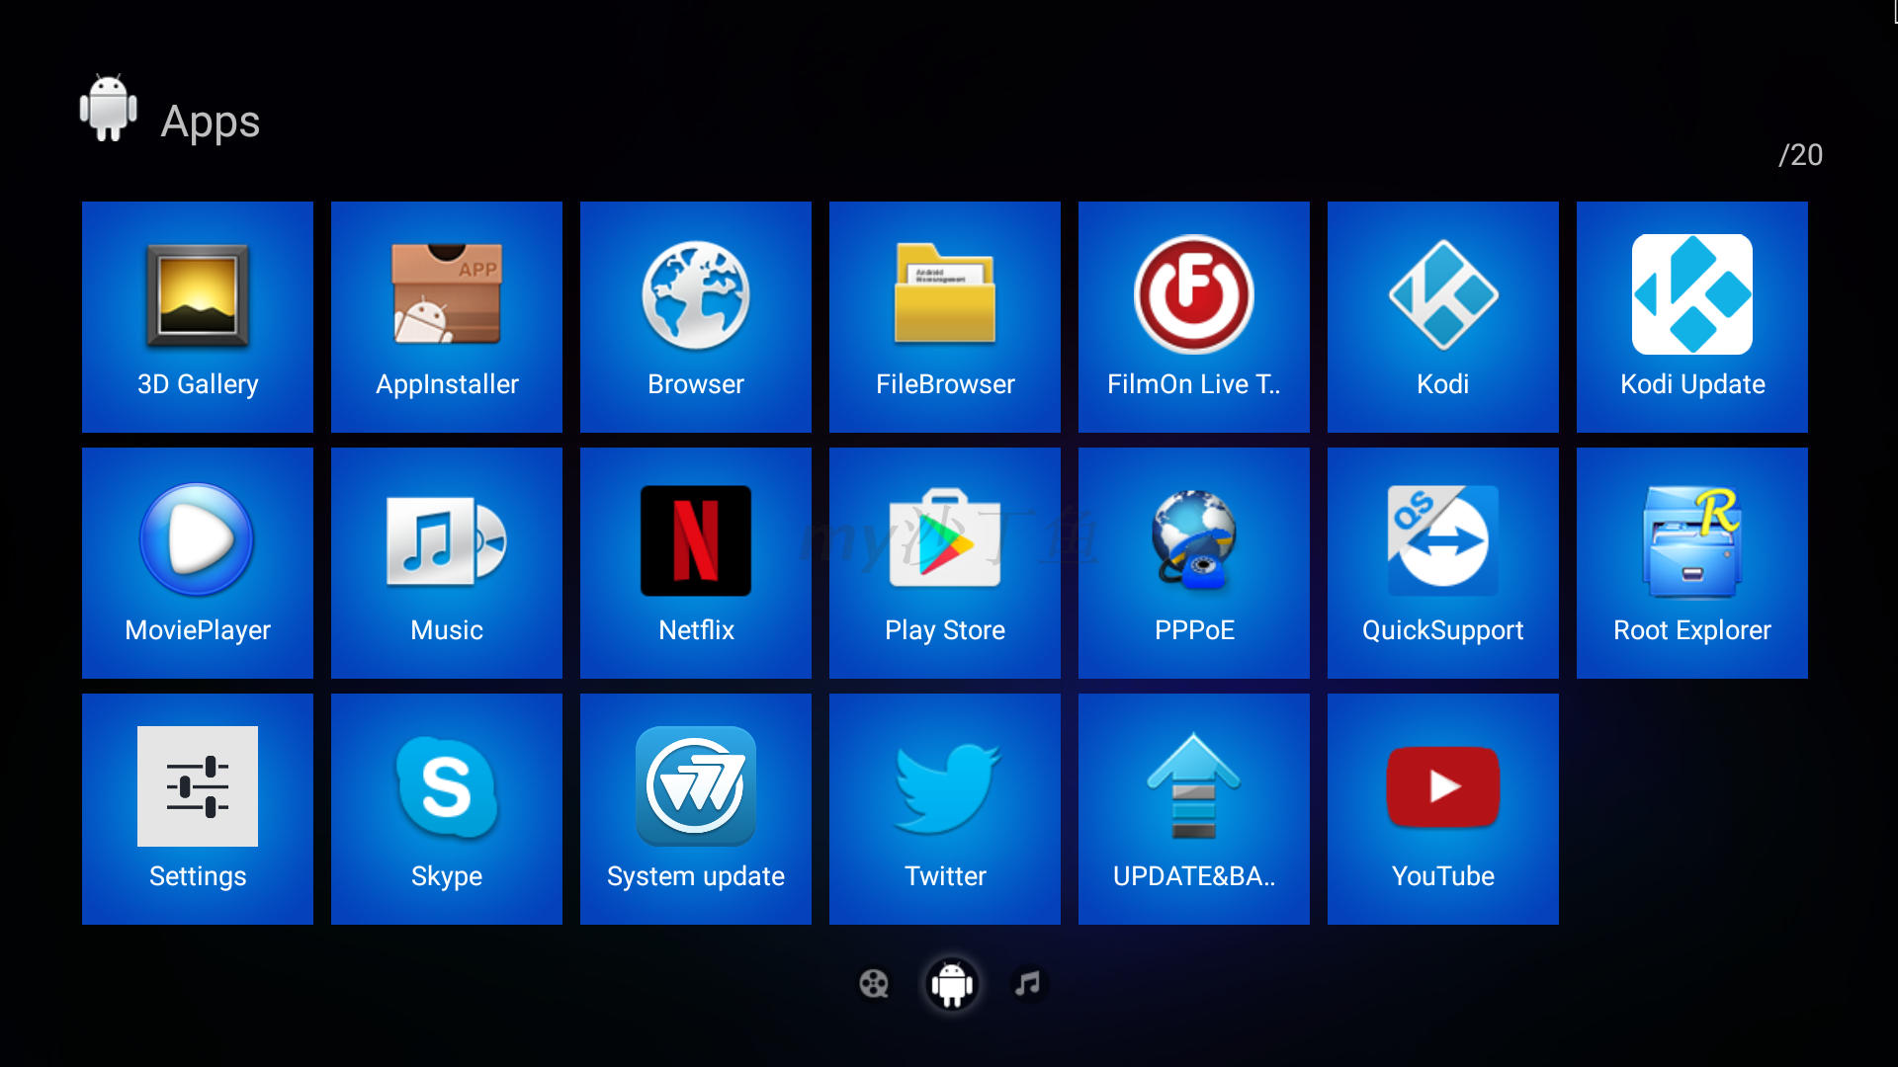
Task: Open the Kodi Update app
Action: coord(1692,317)
